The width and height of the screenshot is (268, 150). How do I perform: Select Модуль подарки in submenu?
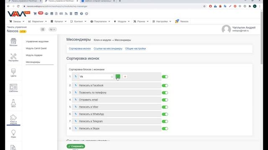click(34, 55)
